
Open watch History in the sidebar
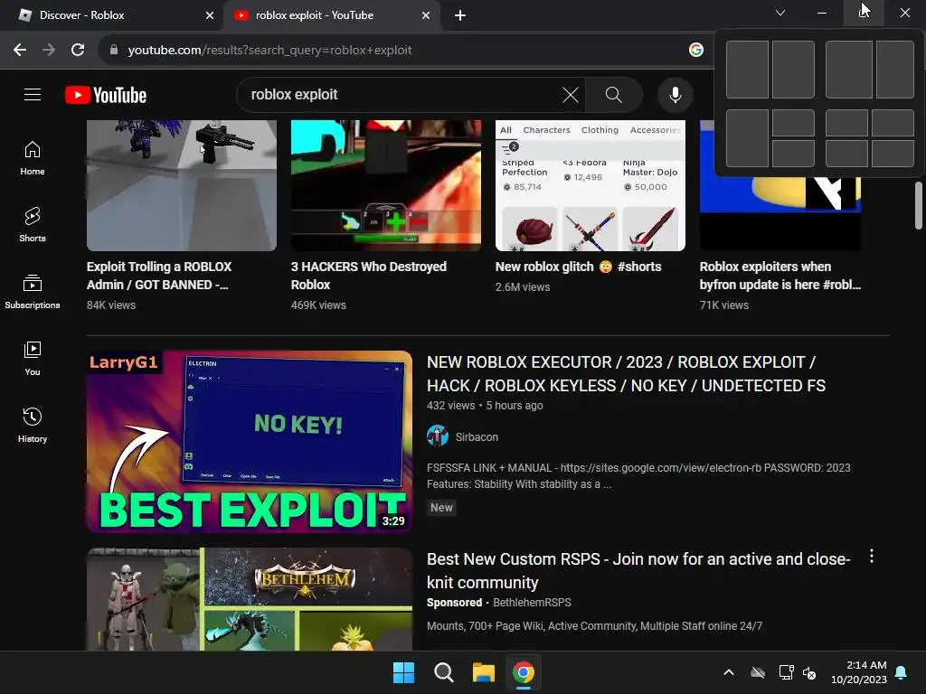coord(33,425)
